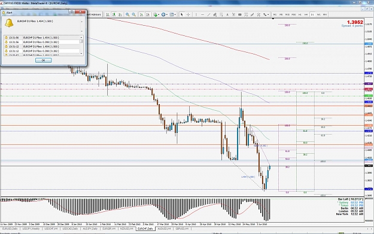Click the New York clock entry
The height and width of the screenshot is (234, 374).
[349, 214]
